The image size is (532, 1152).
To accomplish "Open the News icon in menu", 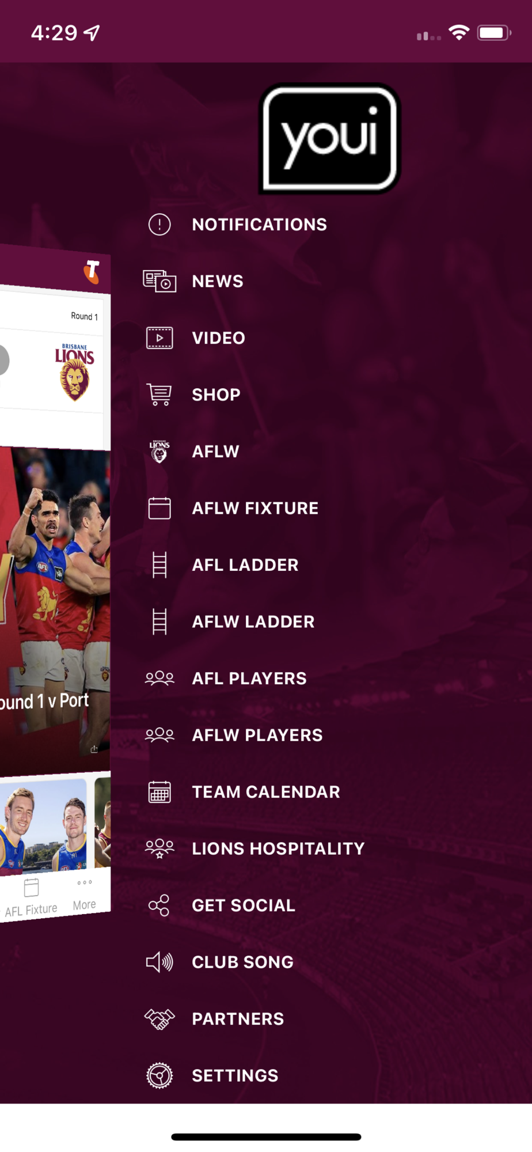I will [x=159, y=281].
